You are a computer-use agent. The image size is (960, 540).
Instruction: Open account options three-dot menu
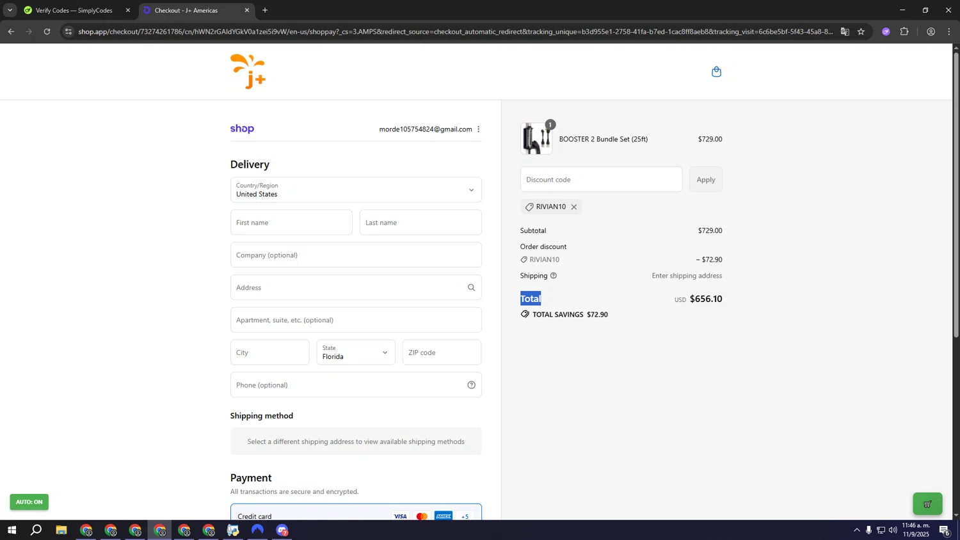478,129
